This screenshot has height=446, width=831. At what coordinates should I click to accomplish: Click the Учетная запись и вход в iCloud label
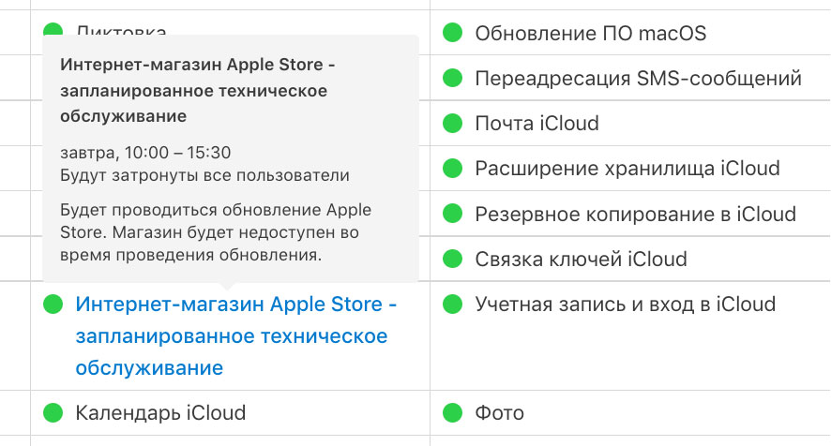(626, 305)
